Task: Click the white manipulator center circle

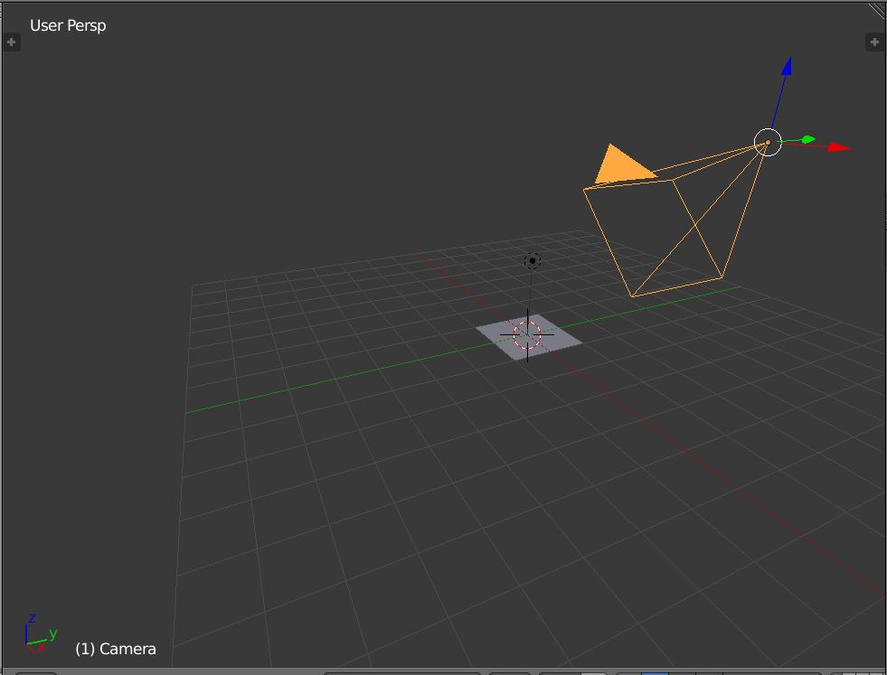Action: (769, 143)
